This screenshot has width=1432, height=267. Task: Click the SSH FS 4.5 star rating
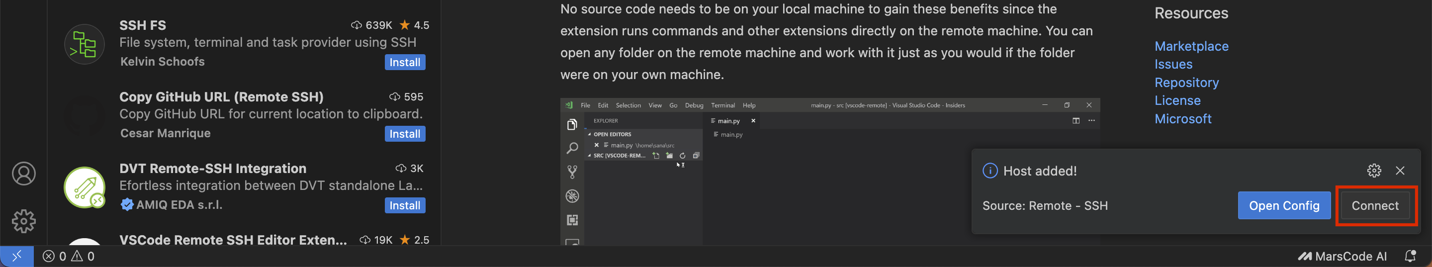pyautogui.click(x=415, y=25)
